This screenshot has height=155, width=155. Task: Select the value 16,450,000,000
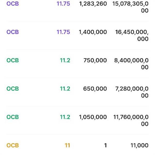point(131,35)
